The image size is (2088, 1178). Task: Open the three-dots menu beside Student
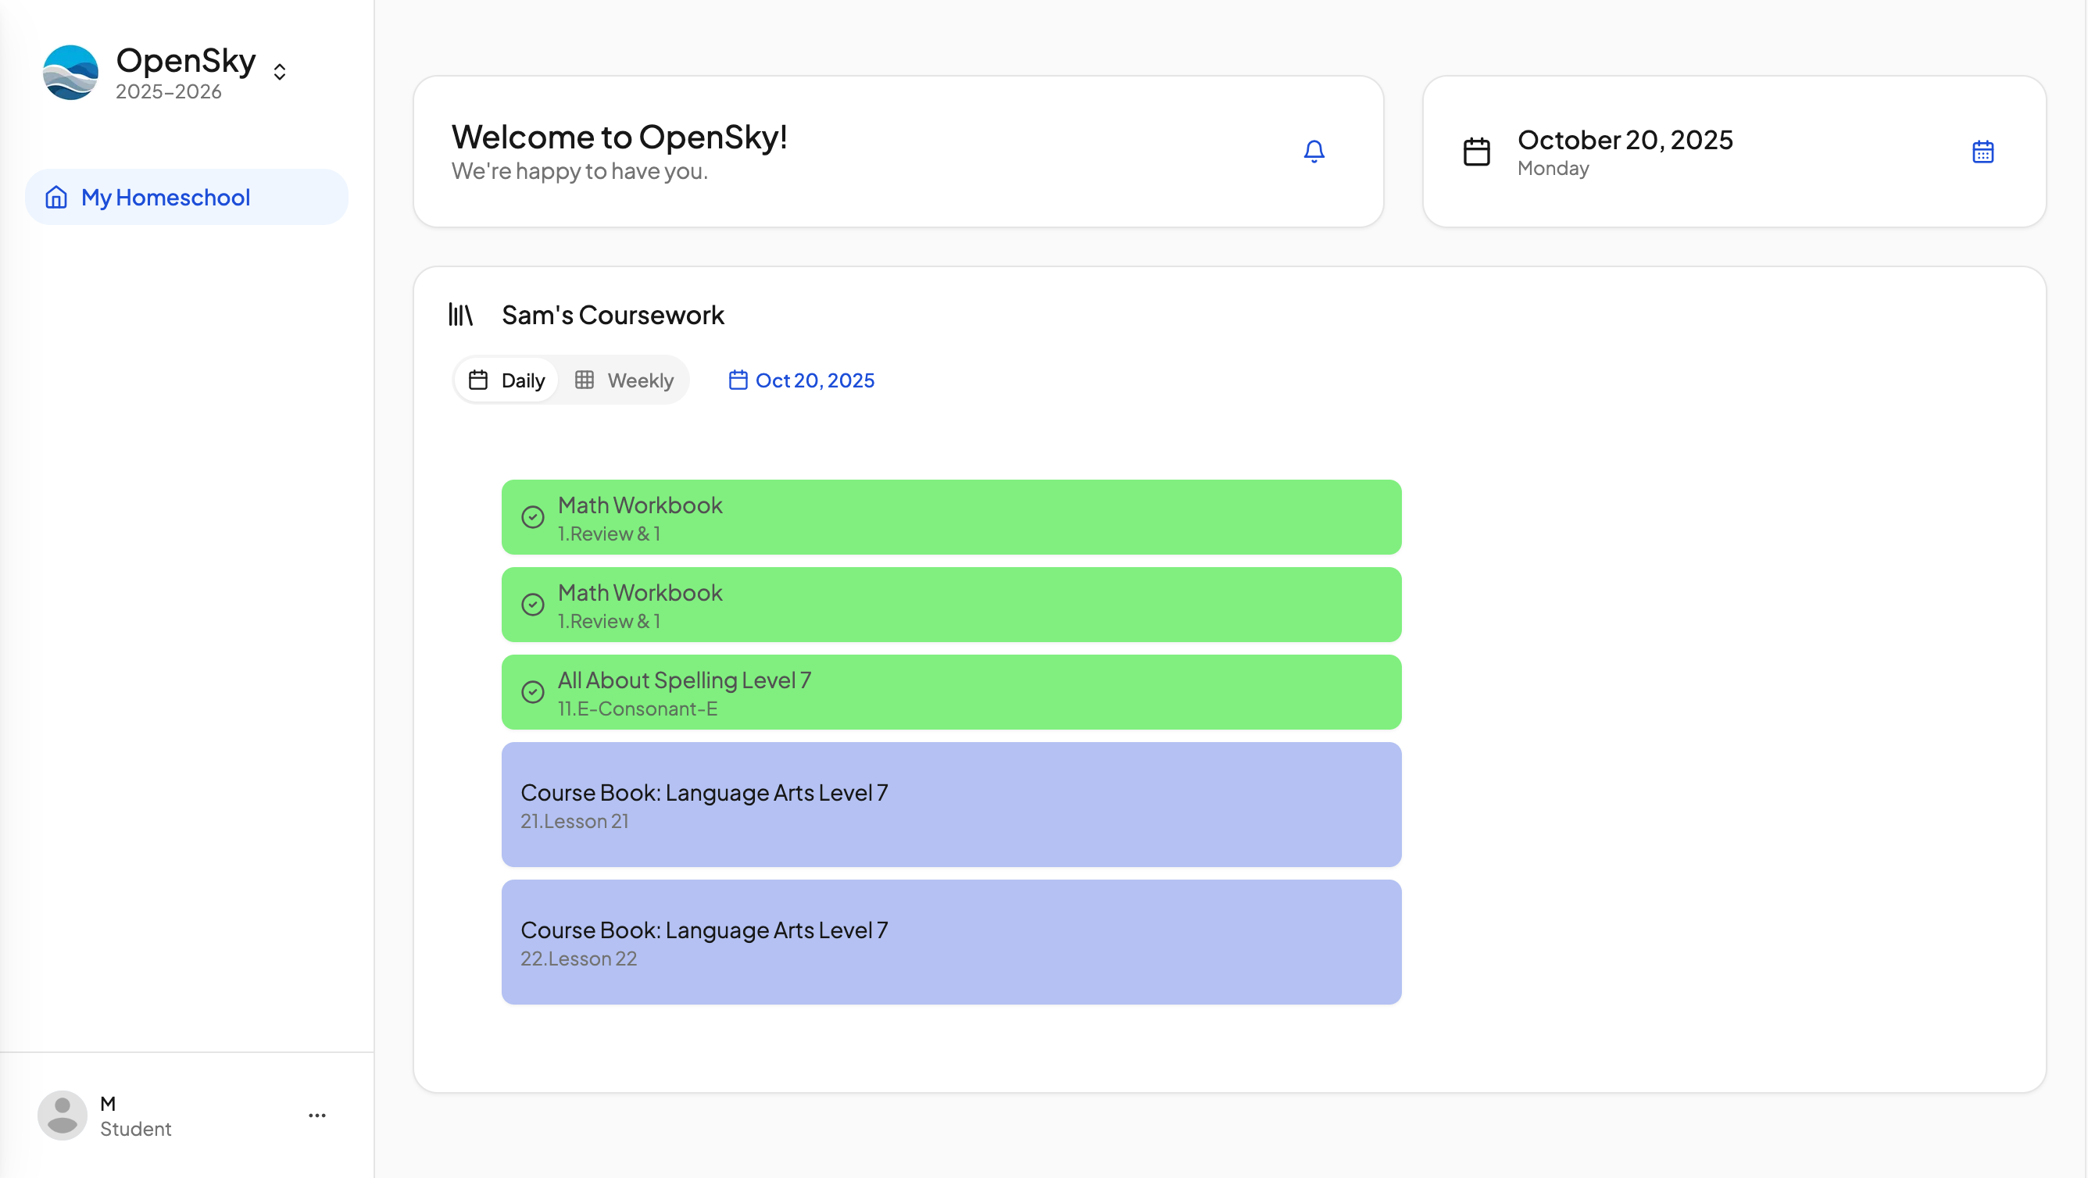click(x=317, y=1115)
